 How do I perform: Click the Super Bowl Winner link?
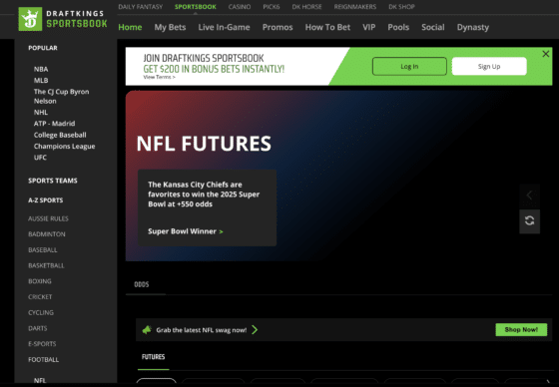pyautogui.click(x=186, y=231)
